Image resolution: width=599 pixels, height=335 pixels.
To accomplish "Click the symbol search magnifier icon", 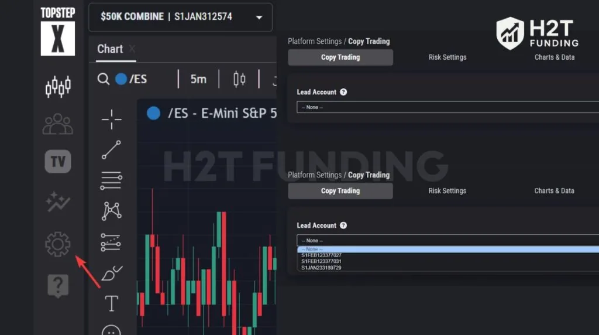I will 103,79.
